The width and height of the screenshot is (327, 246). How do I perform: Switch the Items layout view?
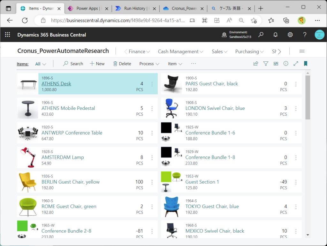coord(276,64)
